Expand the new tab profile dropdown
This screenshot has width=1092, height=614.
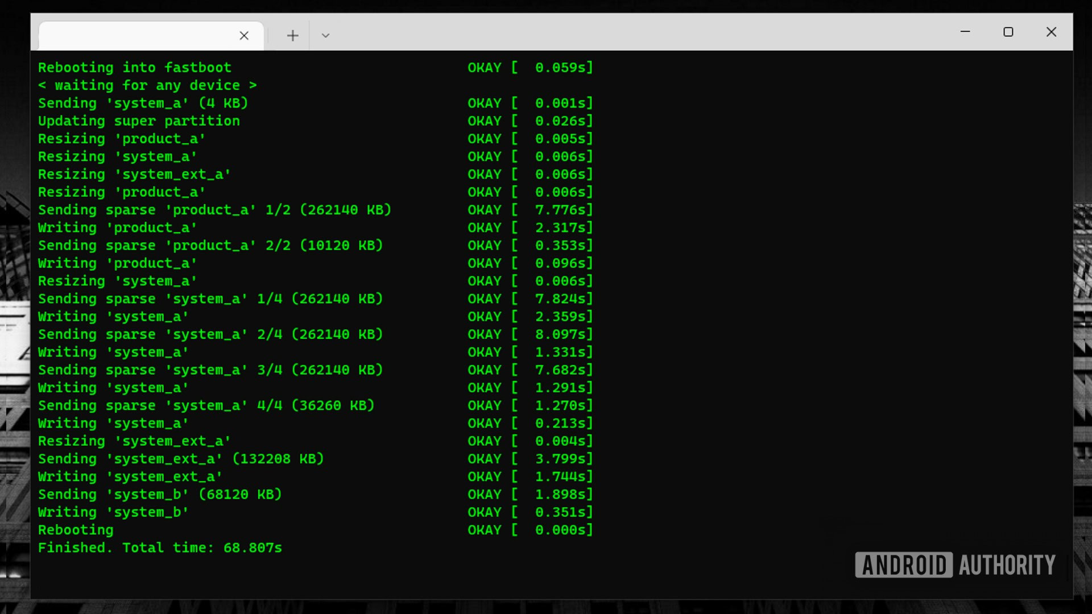tap(325, 36)
